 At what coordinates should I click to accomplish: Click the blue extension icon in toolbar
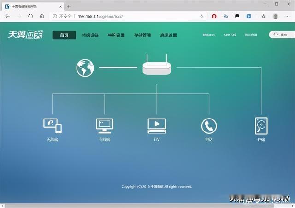(248, 17)
